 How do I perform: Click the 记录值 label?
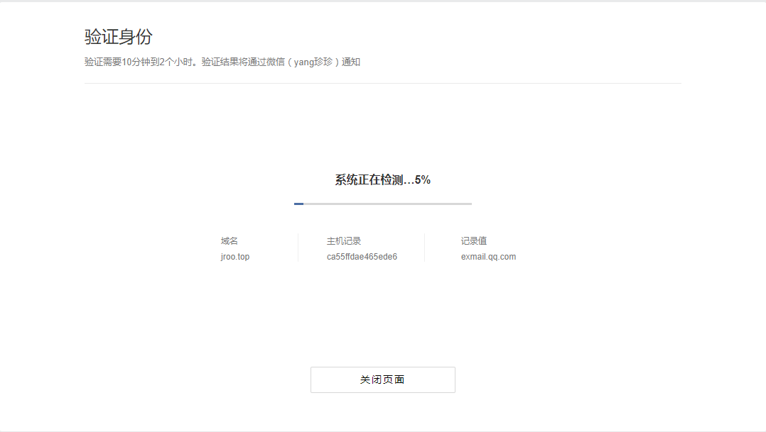pyautogui.click(x=474, y=241)
